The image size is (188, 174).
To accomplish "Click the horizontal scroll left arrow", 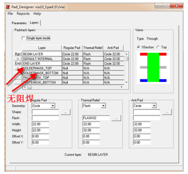I will click(25, 87).
